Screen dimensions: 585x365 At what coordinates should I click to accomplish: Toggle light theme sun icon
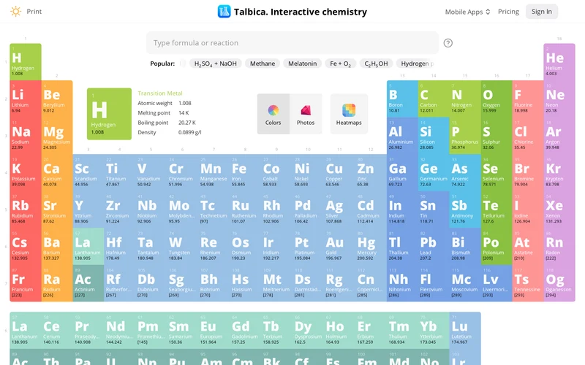pyautogui.click(x=15, y=12)
